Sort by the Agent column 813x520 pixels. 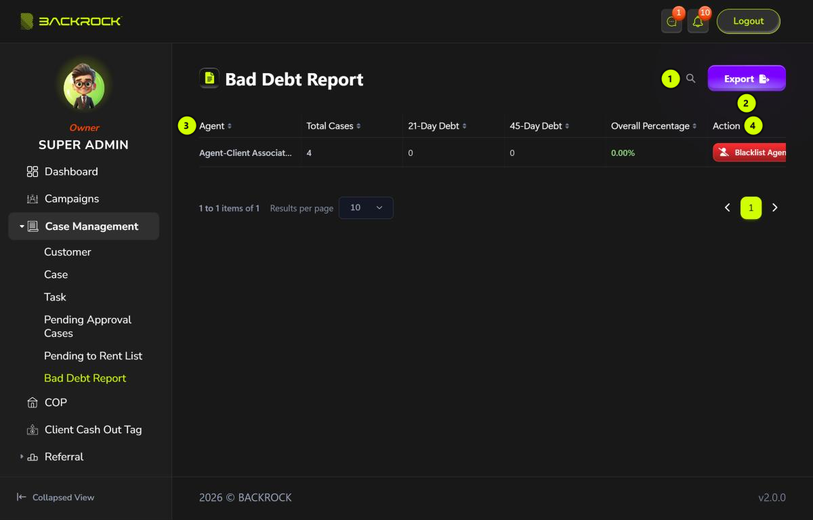pos(215,126)
